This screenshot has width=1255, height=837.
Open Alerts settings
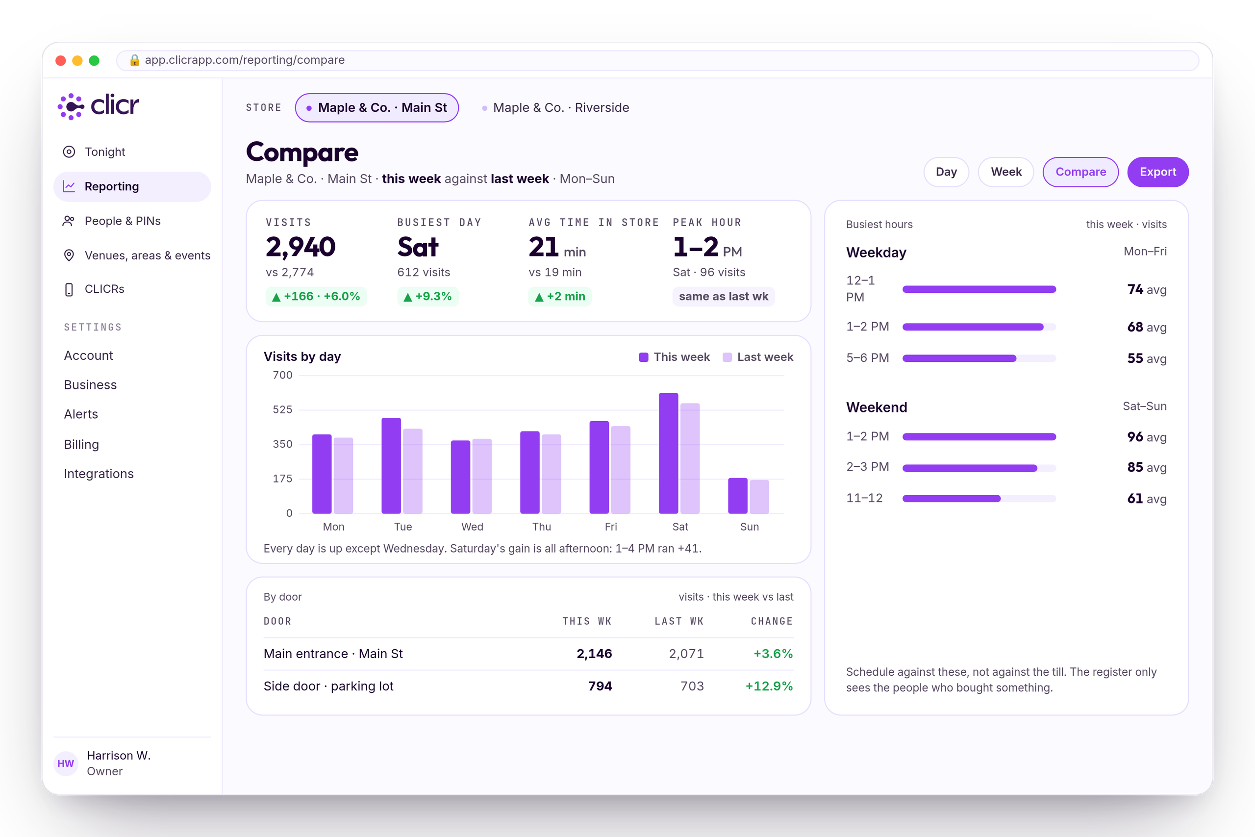tap(80, 414)
